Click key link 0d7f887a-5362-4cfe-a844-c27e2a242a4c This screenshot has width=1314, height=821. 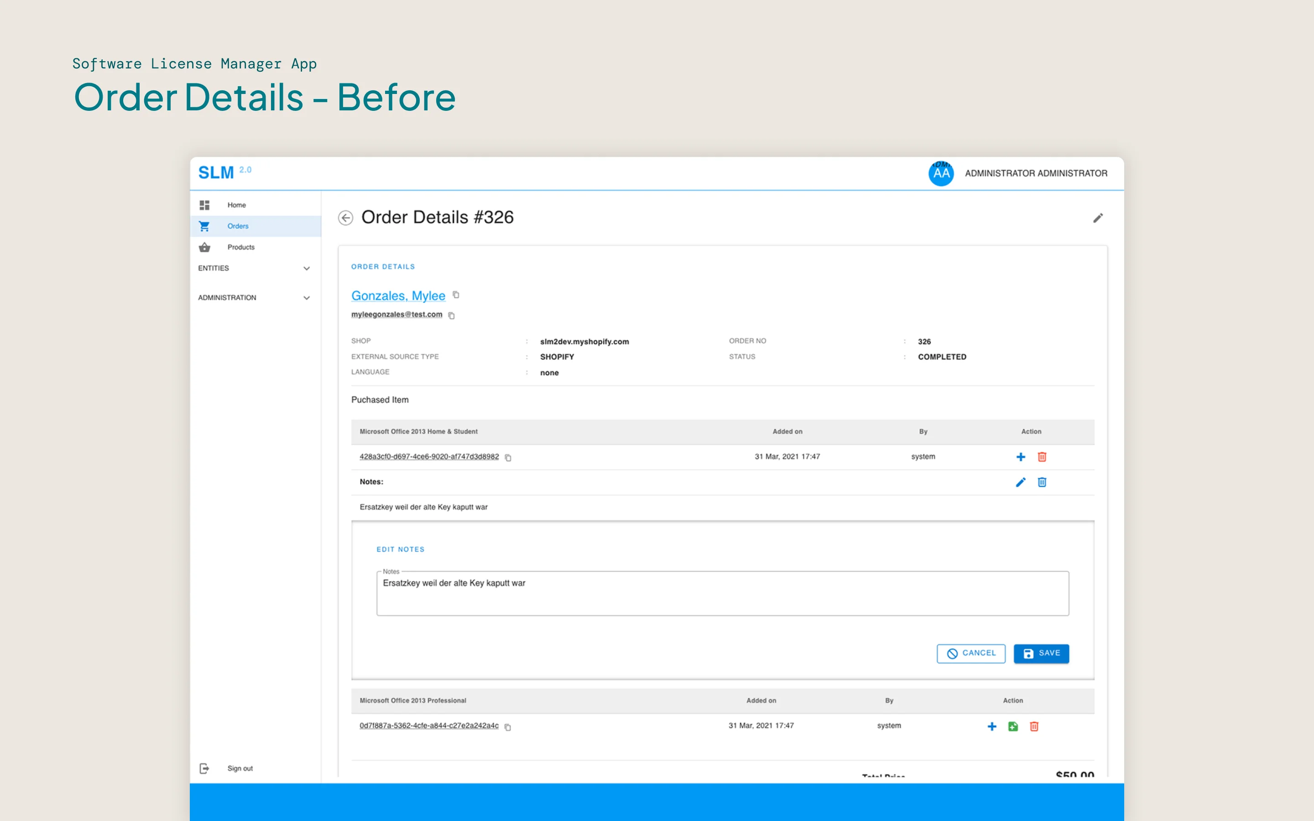pos(429,725)
